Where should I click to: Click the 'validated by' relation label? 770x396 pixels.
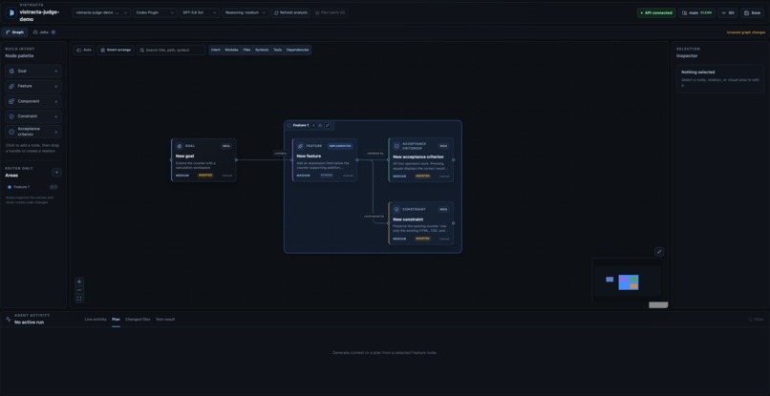[375, 154]
